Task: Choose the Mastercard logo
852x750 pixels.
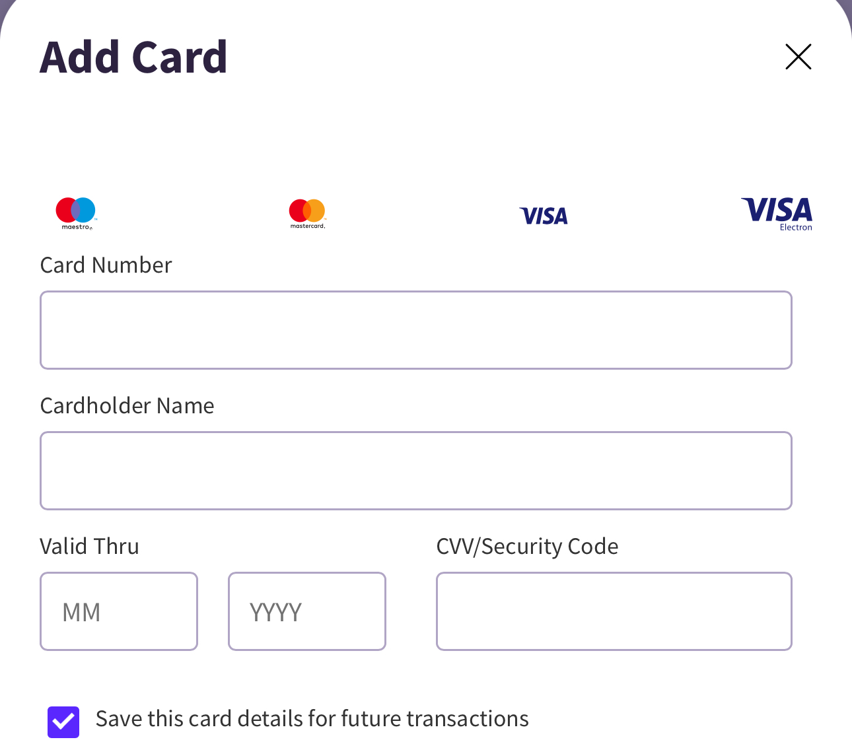Action: (x=307, y=211)
